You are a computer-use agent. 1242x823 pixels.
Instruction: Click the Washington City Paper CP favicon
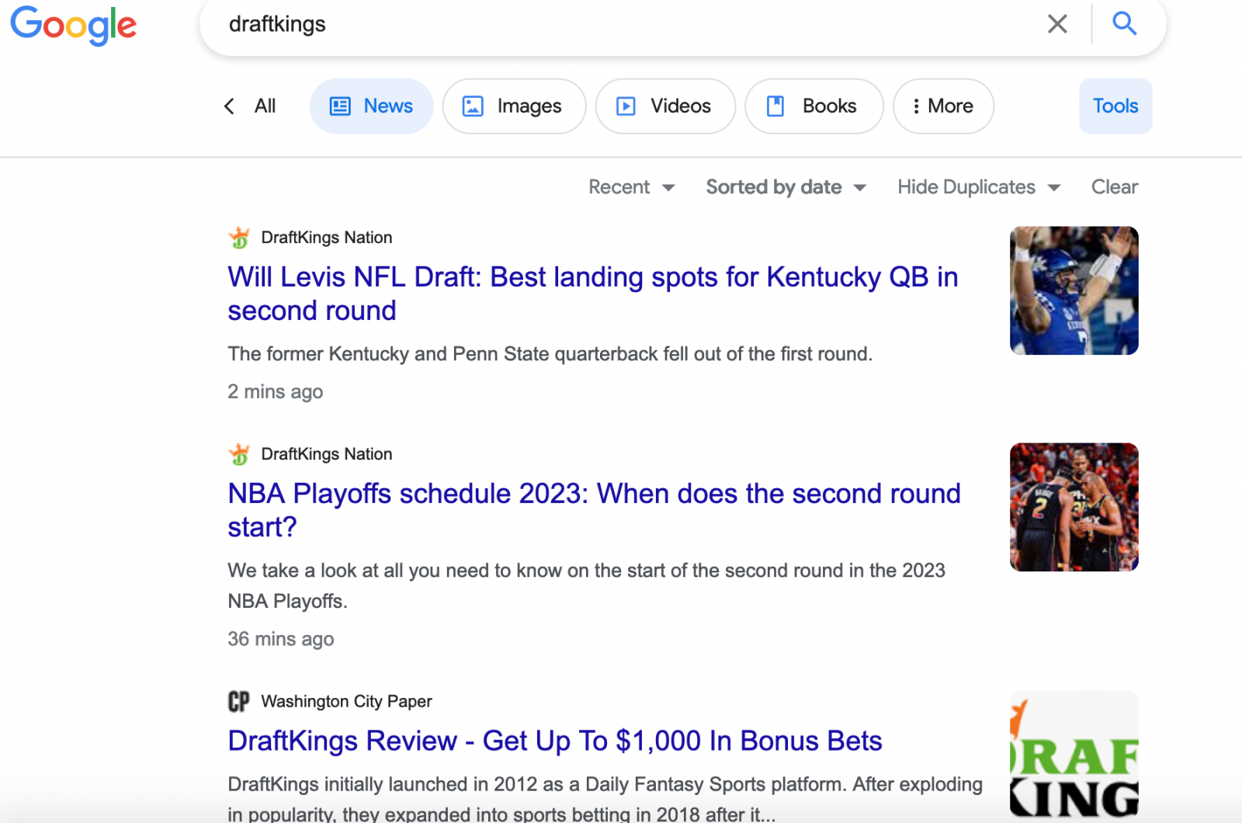tap(239, 702)
